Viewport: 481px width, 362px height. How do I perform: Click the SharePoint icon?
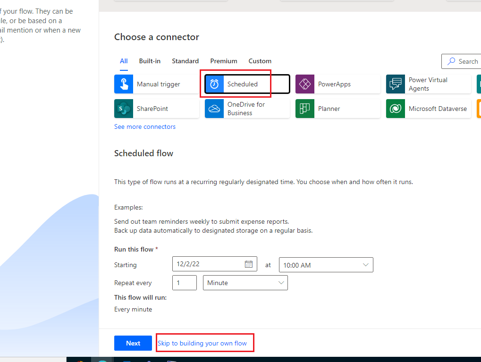pyautogui.click(x=124, y=109)
